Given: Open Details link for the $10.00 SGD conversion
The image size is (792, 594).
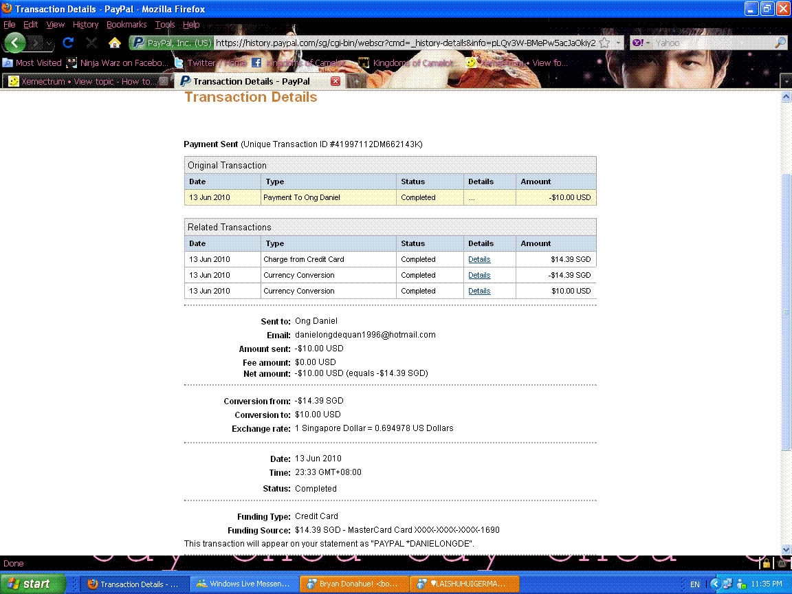Looking at the screenshot, I should click(479, 291).
